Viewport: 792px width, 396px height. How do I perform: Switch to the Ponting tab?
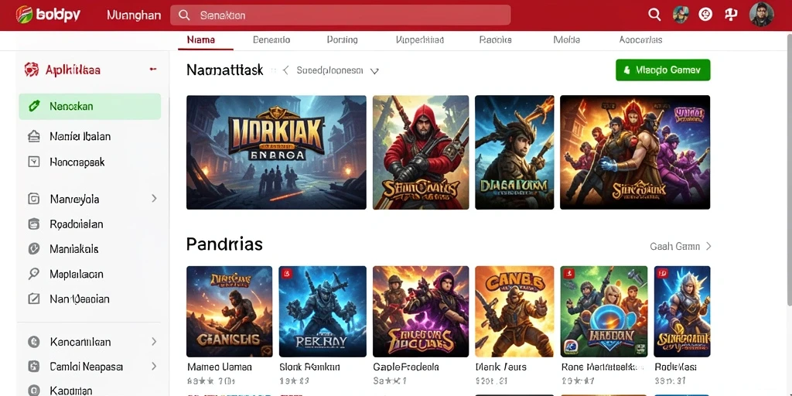[x=342, y=39]
